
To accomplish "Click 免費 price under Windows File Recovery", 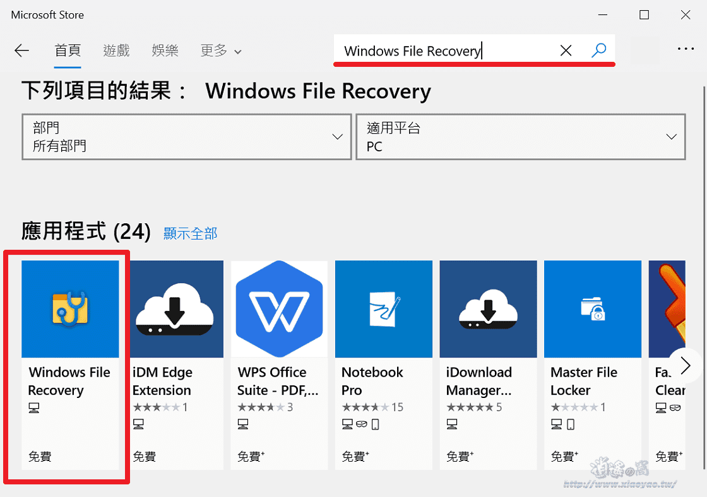I will [x=40, y=457].
